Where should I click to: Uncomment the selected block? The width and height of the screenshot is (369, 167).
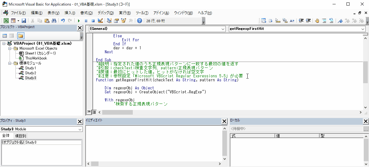pos(331,21)
